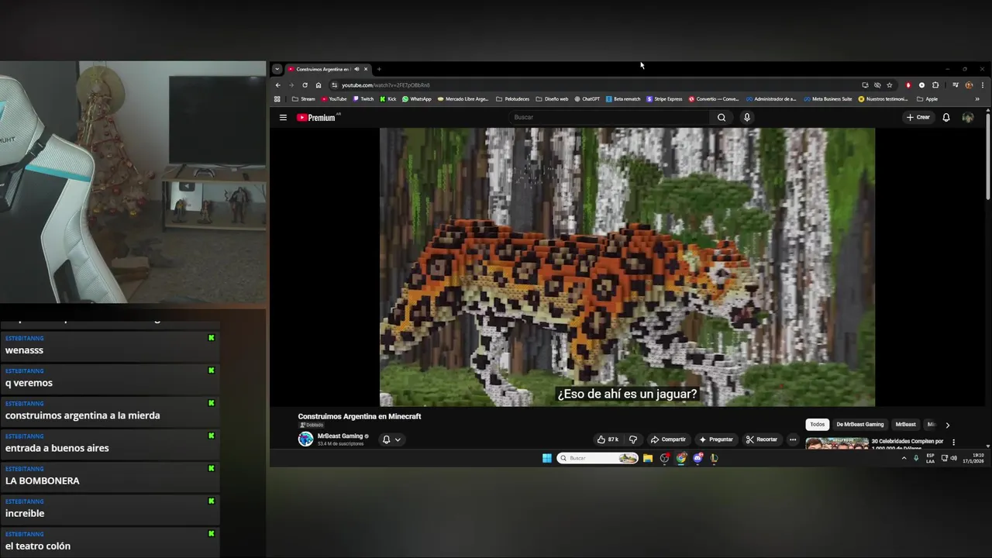Focus the YouTube Buscar search field

[610, 118]
